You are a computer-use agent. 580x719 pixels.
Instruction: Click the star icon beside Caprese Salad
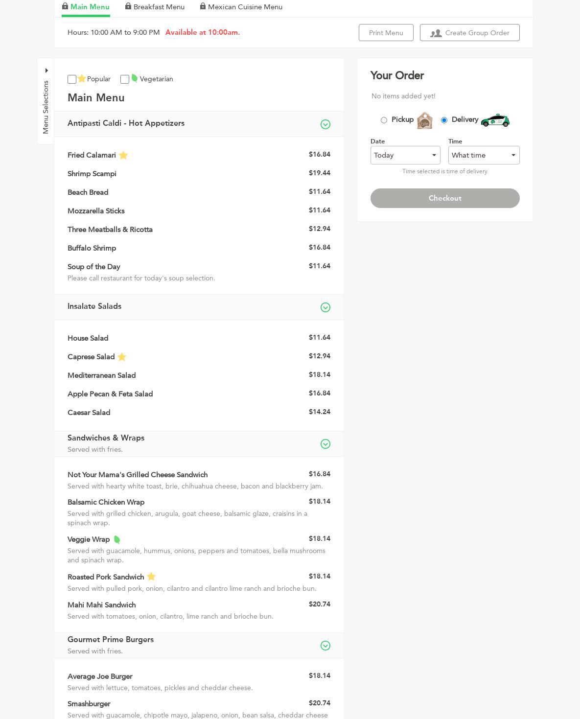[x=122, y=357]
